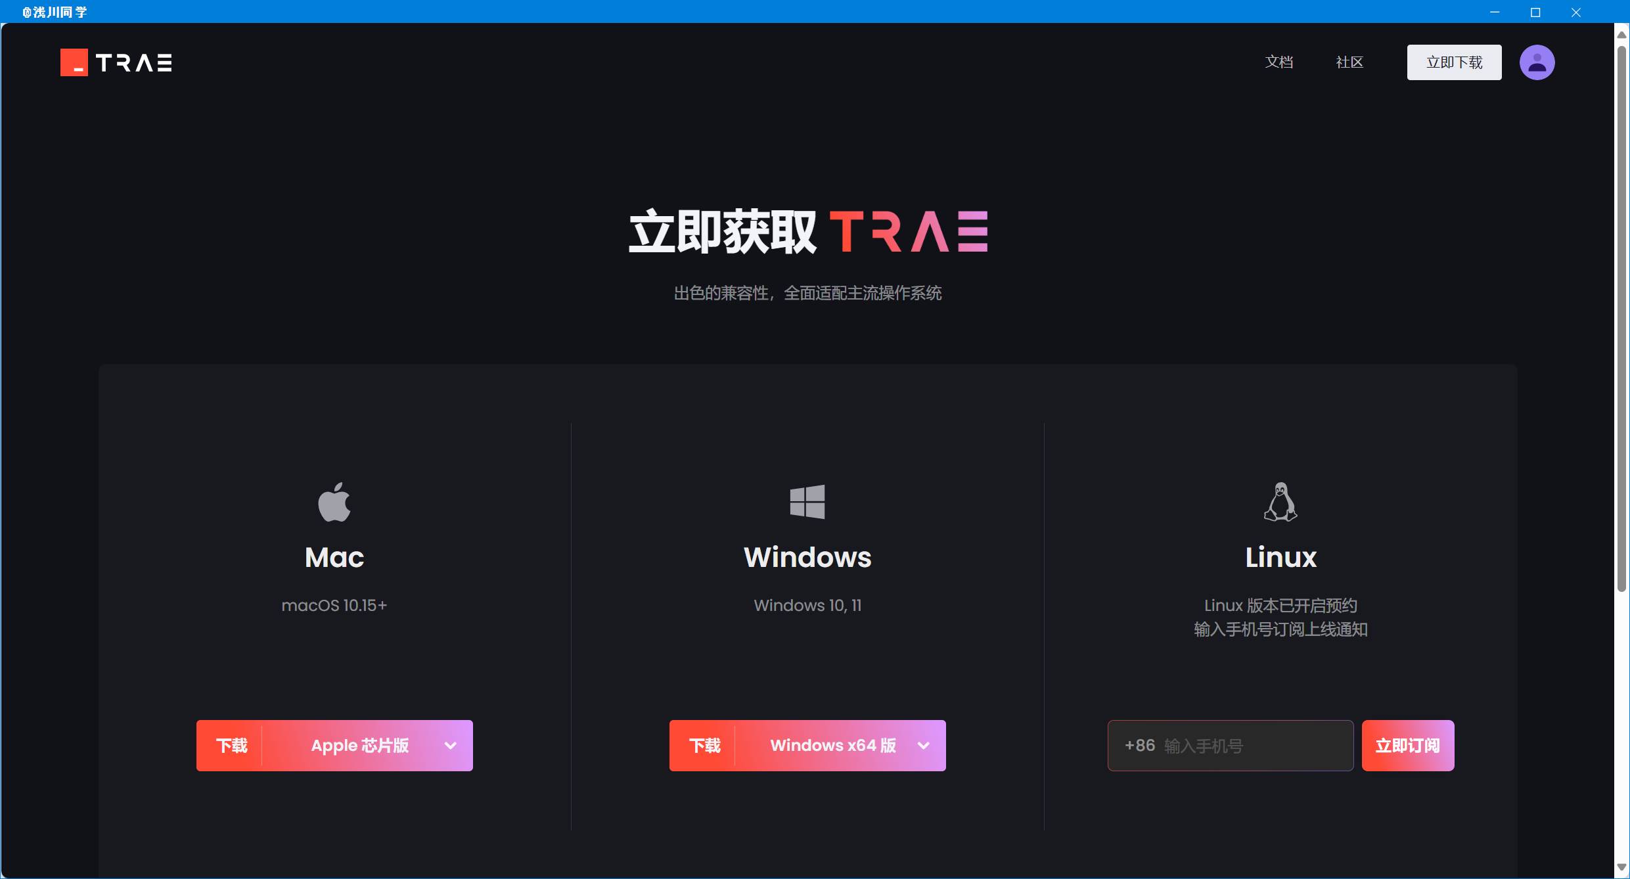This screenshot has height=879, width=1630.
Task: Click the 立即下载 header button
Action: click(1454, 62)
